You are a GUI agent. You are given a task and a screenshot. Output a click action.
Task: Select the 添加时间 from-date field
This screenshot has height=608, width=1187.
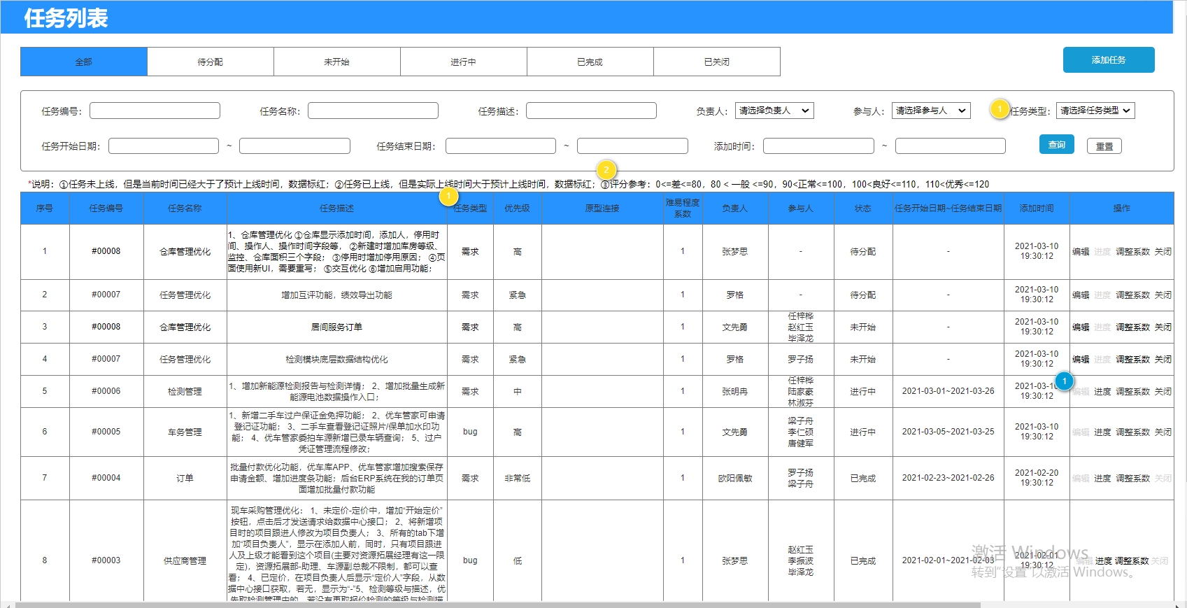click(818, 146)
